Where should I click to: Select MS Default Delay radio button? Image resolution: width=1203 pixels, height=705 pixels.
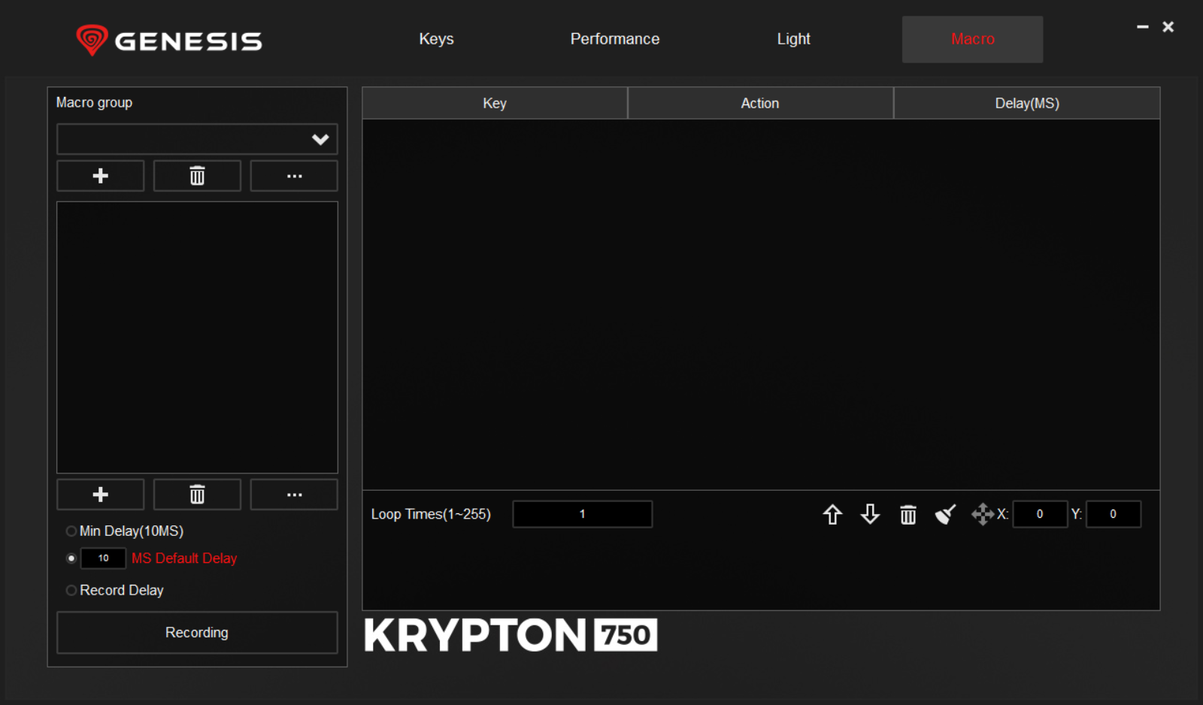tap(71, 558)
